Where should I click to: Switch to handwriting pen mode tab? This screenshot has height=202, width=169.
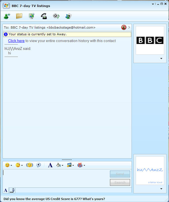(12, 190)
